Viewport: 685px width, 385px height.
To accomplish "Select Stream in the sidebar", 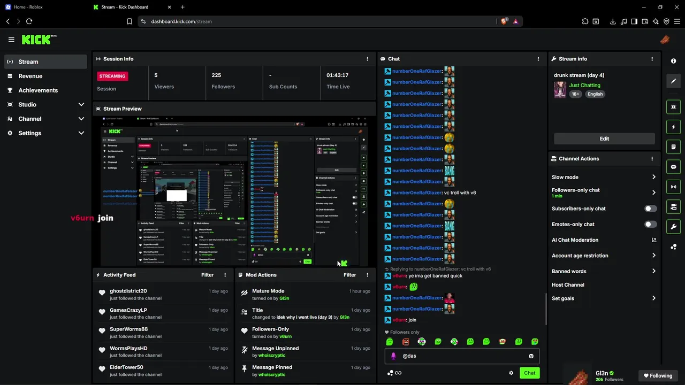I will (45, 61).
